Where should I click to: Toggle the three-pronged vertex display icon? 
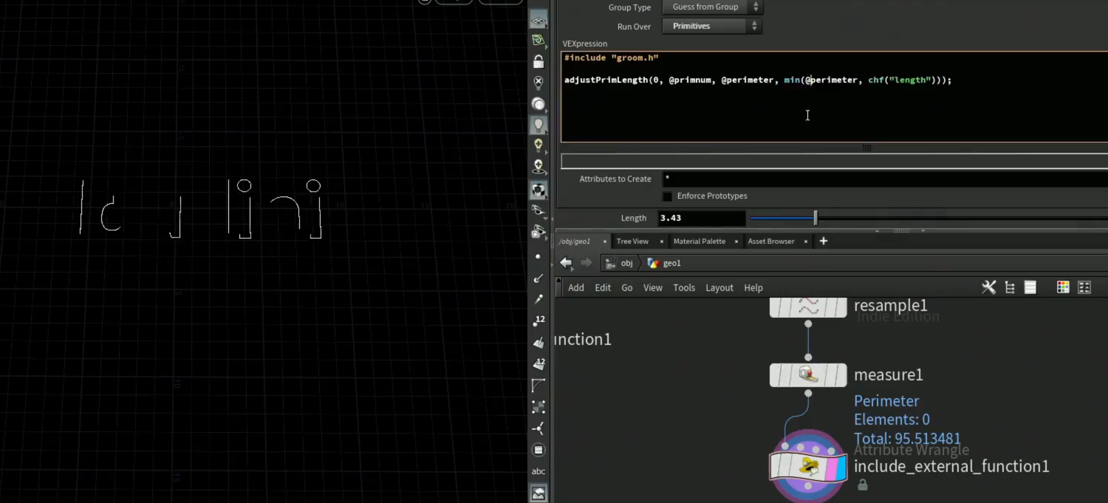(538, 428)
